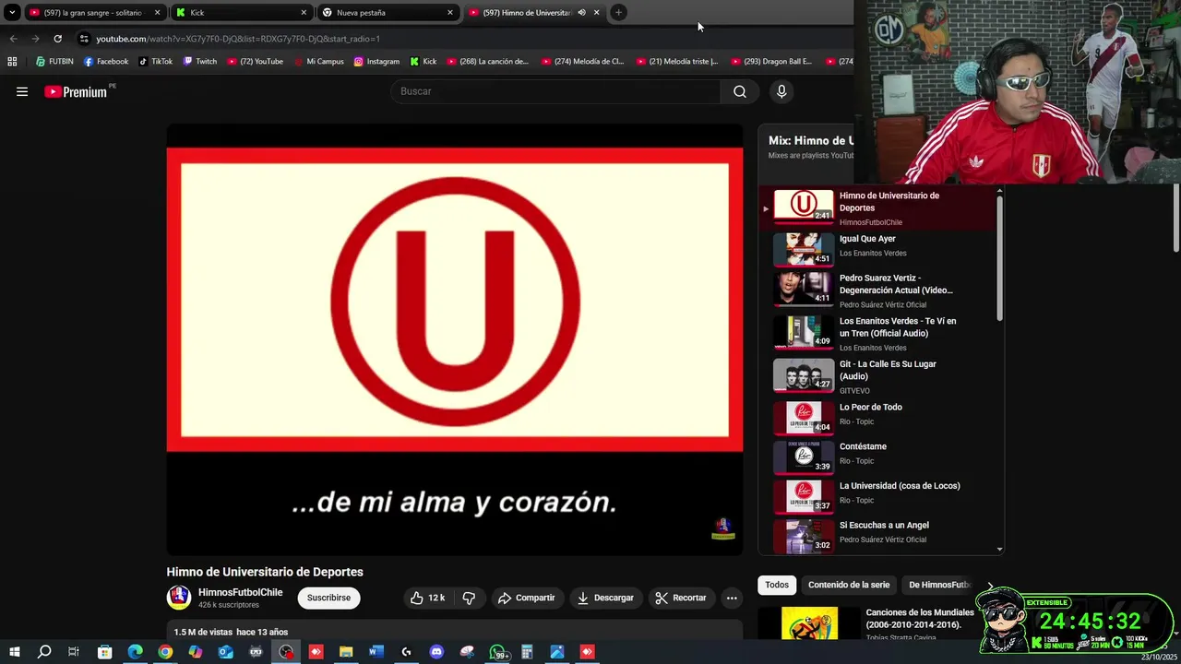Open the Chrome apps grid in the bookmarks bar
Viewport: 1181px width, 664px height.
pos(12,62)
